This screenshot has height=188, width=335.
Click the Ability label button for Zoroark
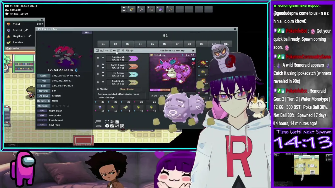43,96
